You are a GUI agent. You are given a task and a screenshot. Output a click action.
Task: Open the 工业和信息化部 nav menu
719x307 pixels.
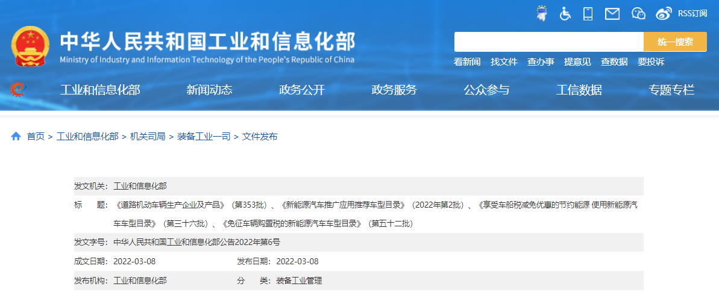pos(100,90)
